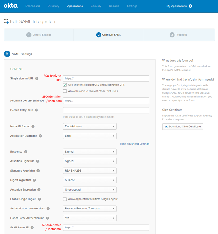Open help icon for Assertion Encryption
The width and height of the screenshot is (218, 234).
(39, 190)
